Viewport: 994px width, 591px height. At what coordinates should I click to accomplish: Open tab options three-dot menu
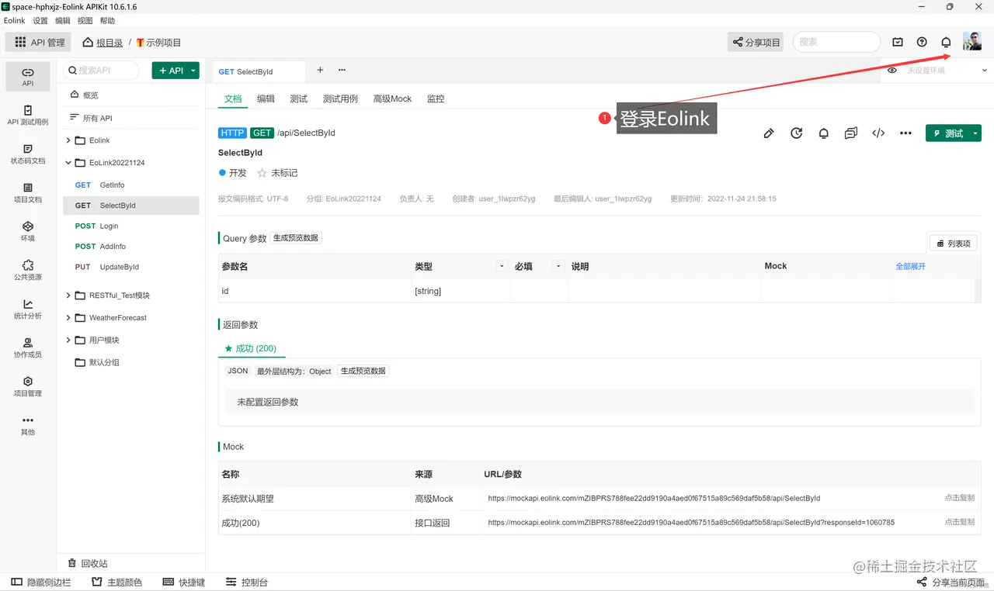342,71
